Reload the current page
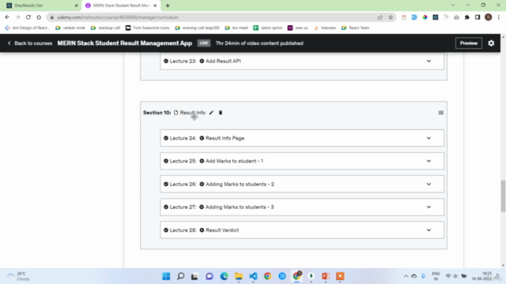Image resolution: width=506 pixels, height=284 pixels. 28,17
